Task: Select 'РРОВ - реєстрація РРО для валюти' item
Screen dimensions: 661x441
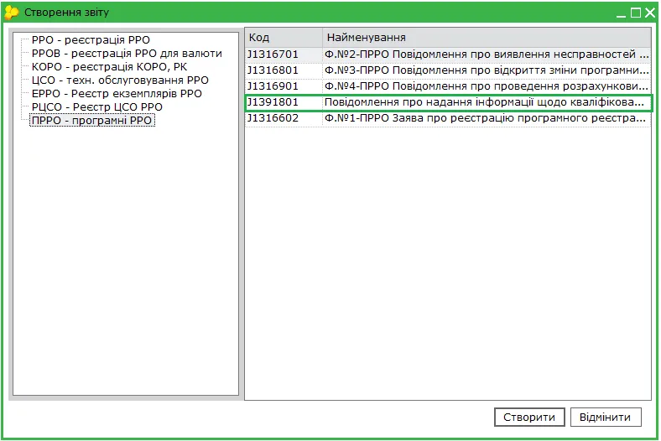Action: pos(127,54)
